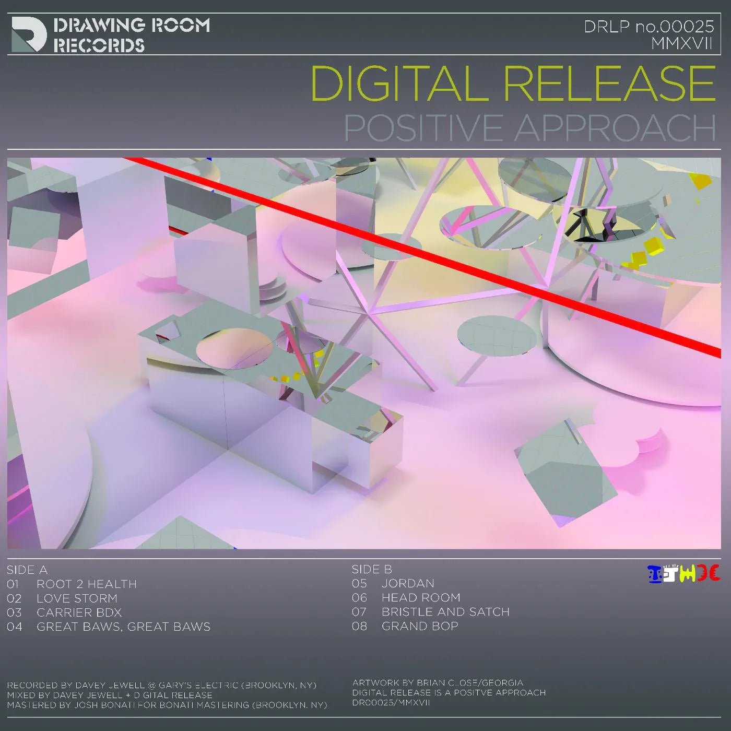Click the 'DRLP no.00025' catalog number

point(649,26)
